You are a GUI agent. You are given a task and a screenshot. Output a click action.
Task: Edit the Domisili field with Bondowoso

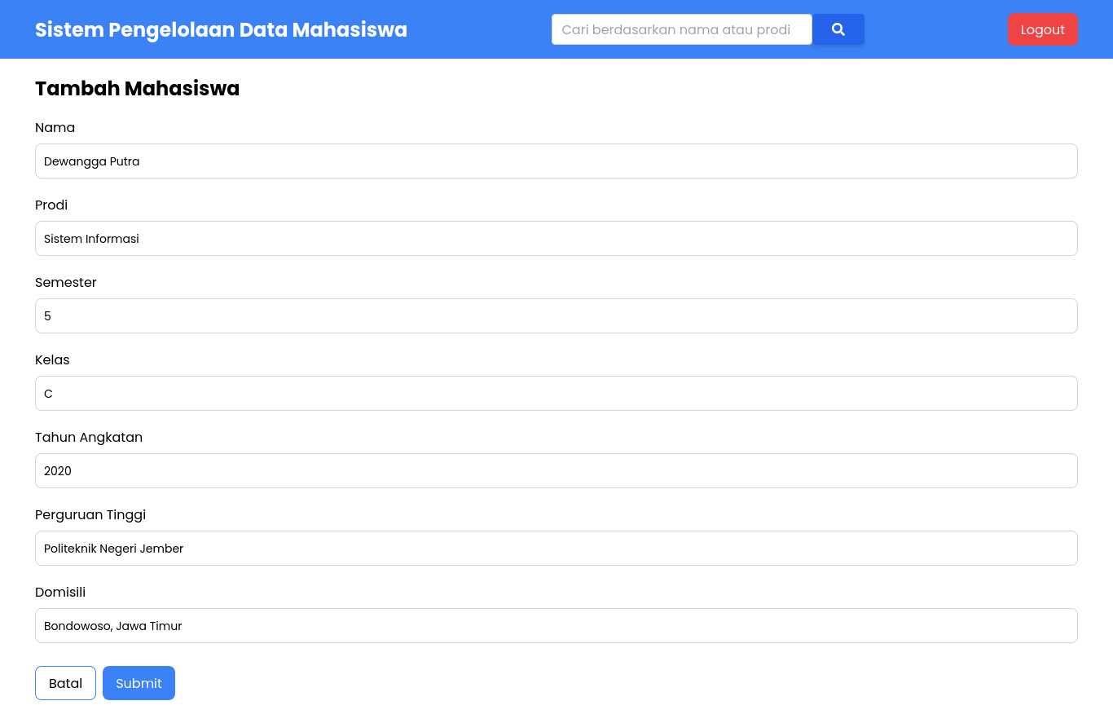556,626
